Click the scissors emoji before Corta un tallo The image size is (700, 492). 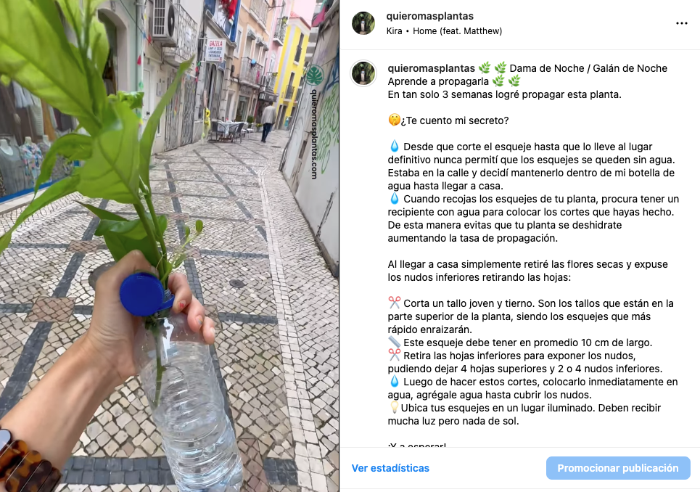point(394,303)
